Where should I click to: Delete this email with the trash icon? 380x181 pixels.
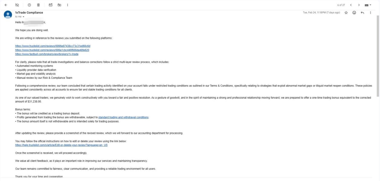[38, 5]
